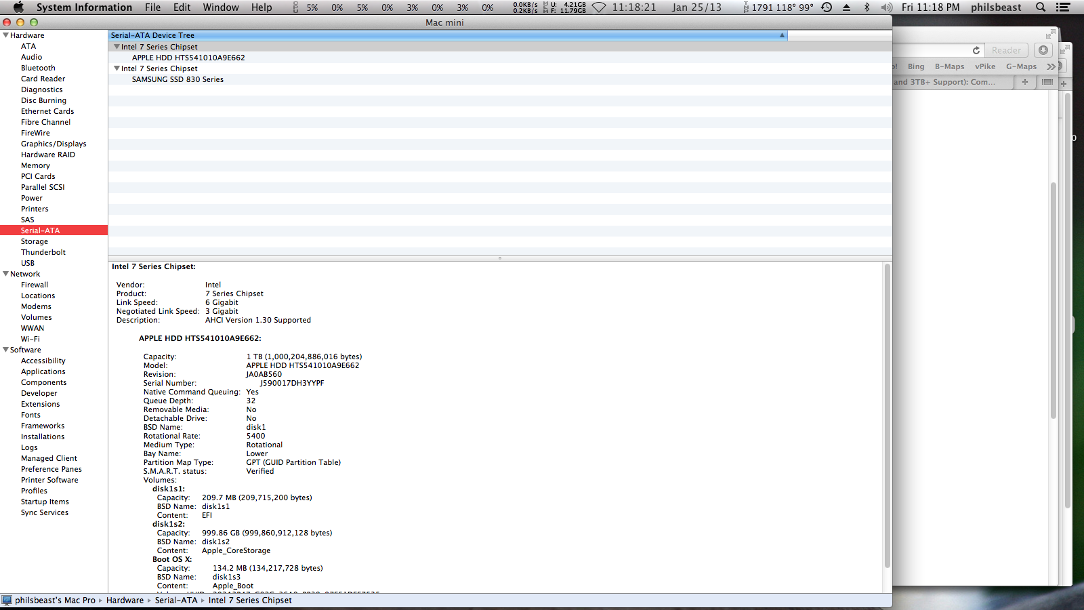
Task: Open the Help menu
Action: point(262,7)
